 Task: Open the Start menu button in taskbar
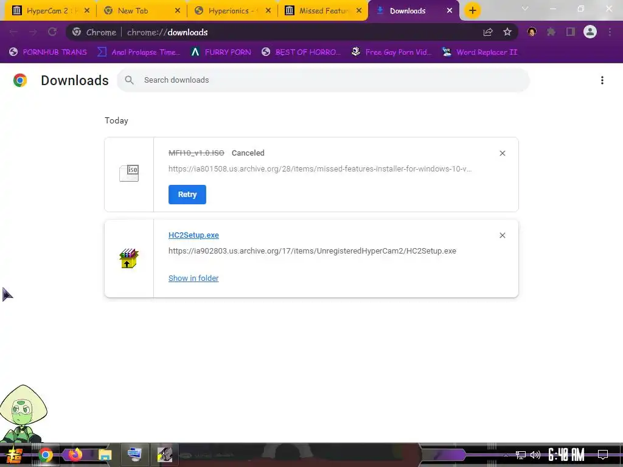coord(13,455)
